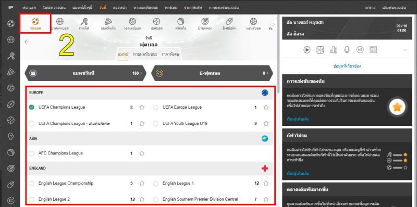The image size is (417, 207).
Task: Select boxing glove icon in left sidebar
Action: 10,136
